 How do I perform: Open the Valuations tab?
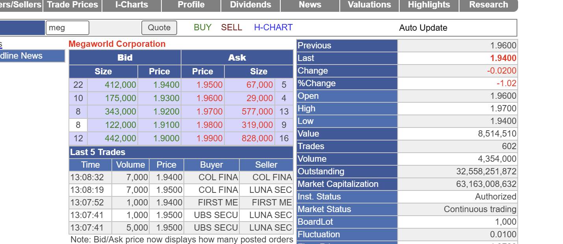click(x=369, y=5)
